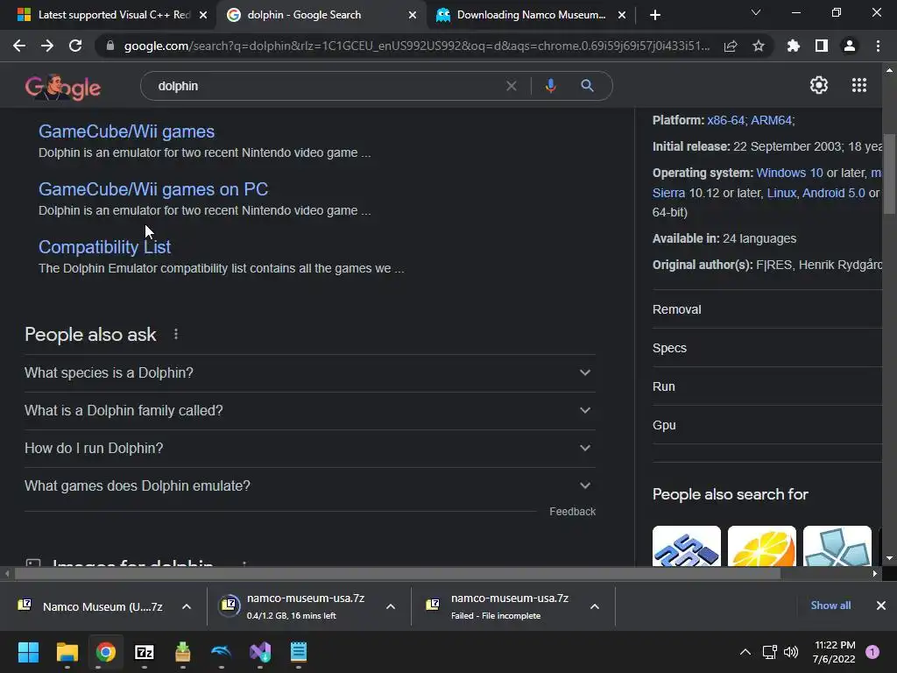Open the first emulator thumbnail under People also search for

click(687, 546)
